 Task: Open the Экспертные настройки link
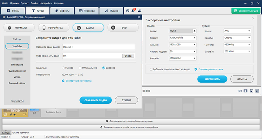(x=79, y=81)
